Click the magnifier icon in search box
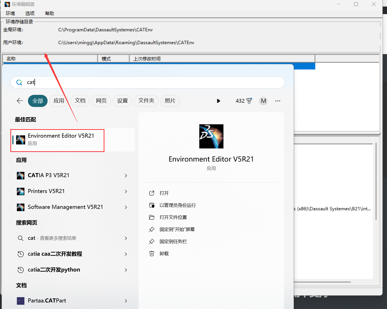The height and width of the screenshot is (309, 387). coord(19,82)
